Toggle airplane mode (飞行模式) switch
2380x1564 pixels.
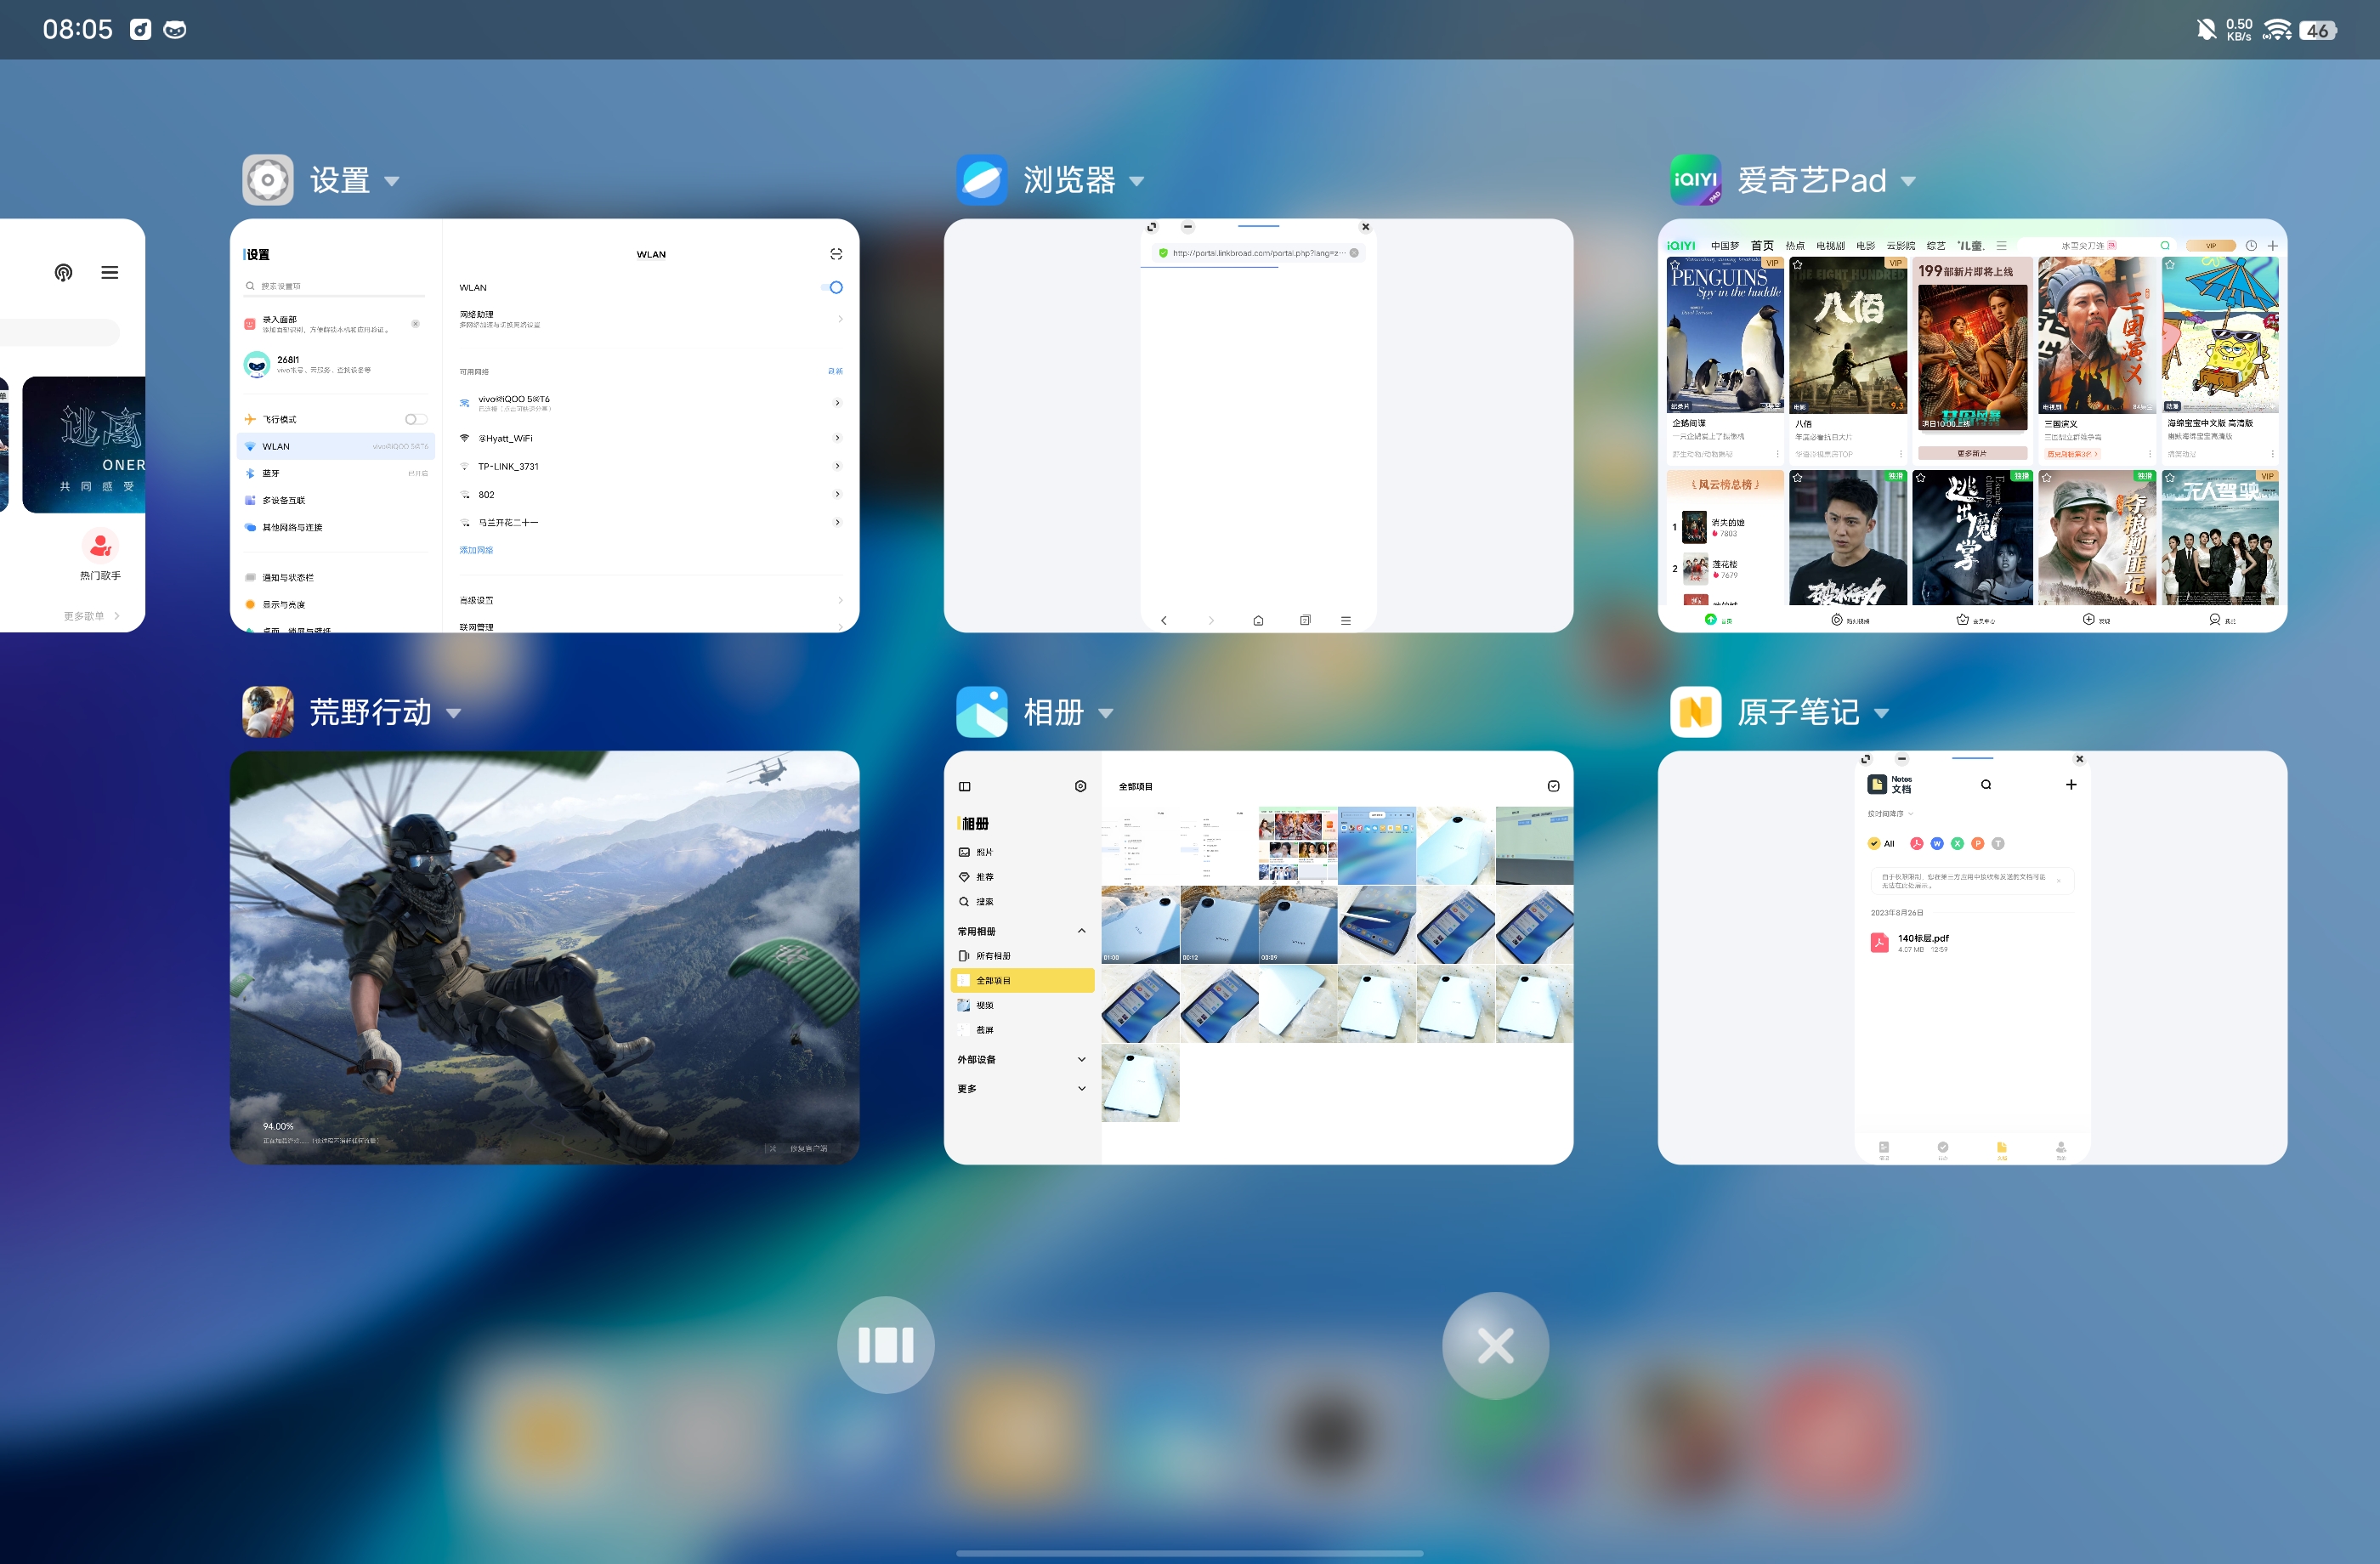tap(416, 419)
